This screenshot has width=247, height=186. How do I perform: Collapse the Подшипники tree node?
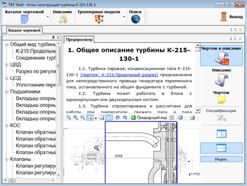[7, 92]
